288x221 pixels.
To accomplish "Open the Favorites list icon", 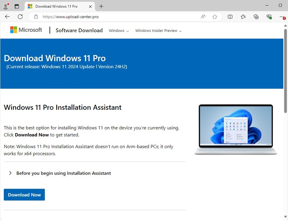I will tap(243, 17).
